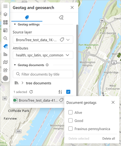Select the BronxTree_test_data-41 document row

[38, 100]
